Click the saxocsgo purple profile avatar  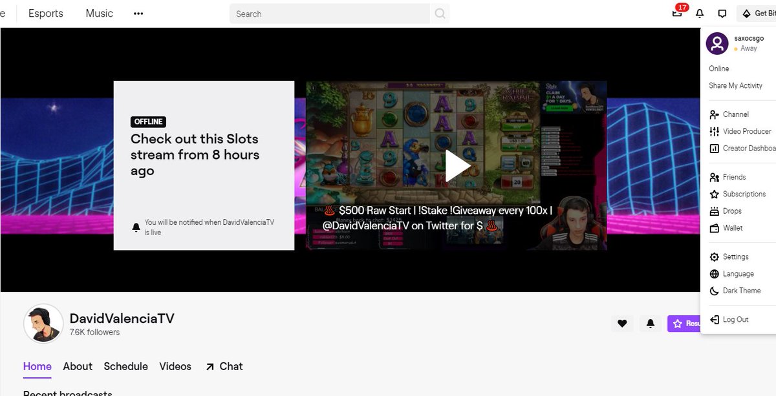[717, 43]
